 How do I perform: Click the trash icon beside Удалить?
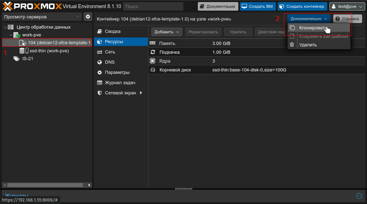pos(292,45)
